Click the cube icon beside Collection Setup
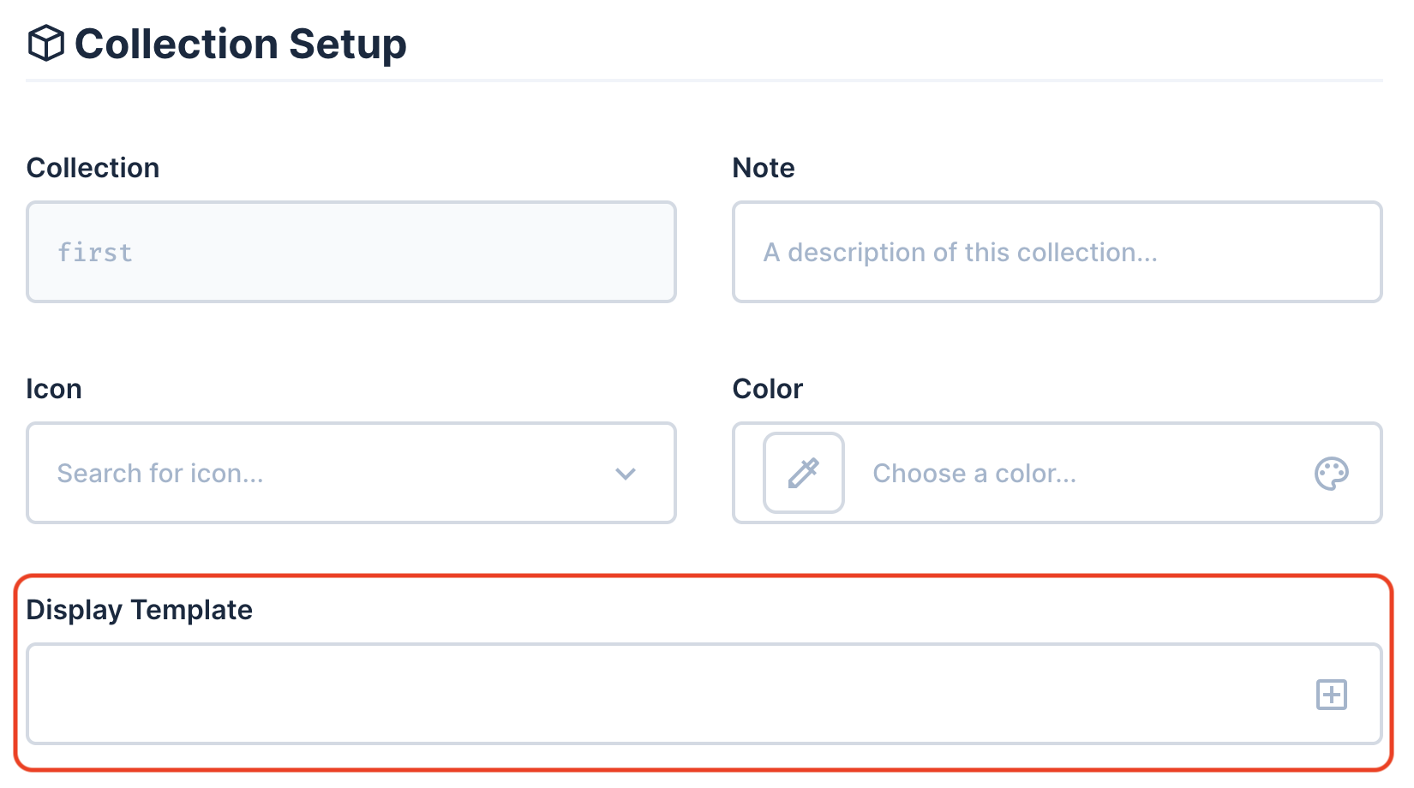The image size is (1414, 788). tap(45, 43)
